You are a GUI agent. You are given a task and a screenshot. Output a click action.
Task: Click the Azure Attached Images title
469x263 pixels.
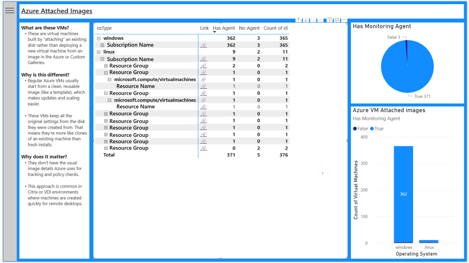tap(56, 11)
